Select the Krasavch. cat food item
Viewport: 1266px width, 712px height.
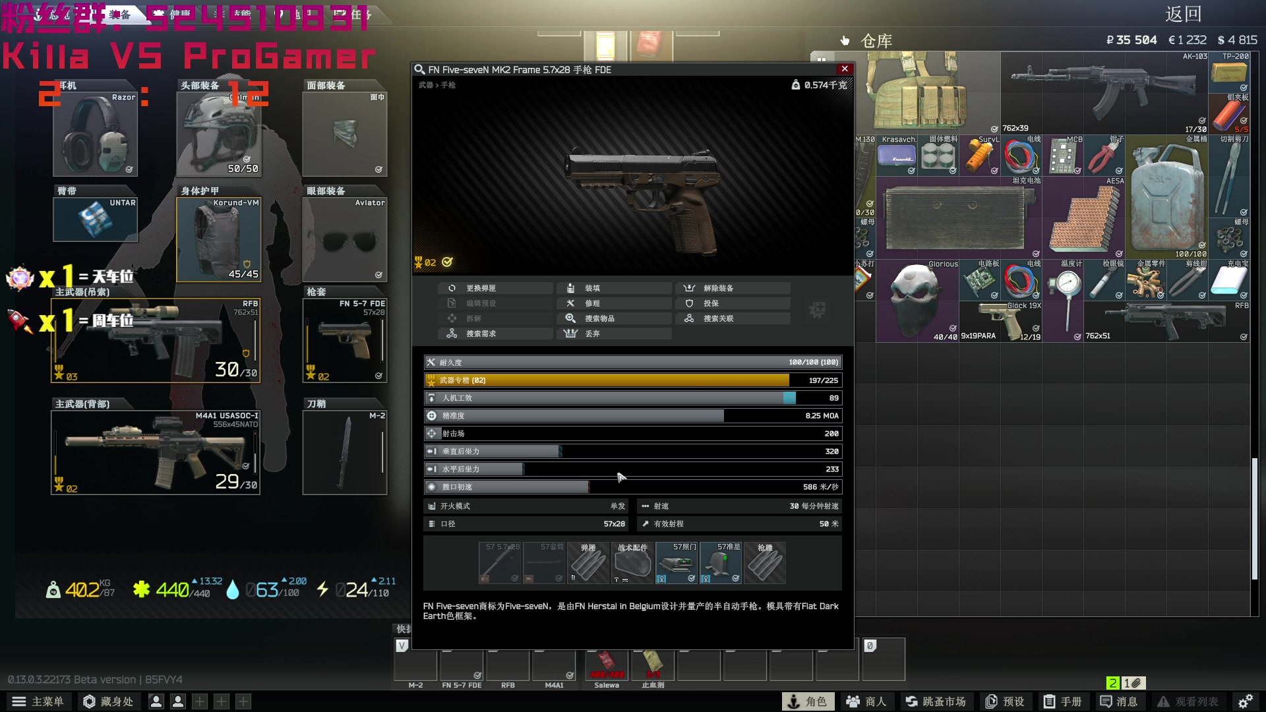click(x=897, y=156)
